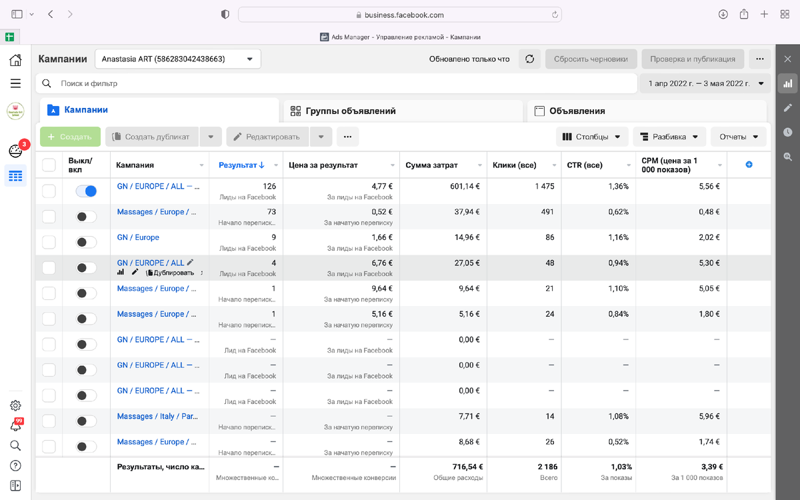Open the hamburger menu in left sidebar

pos(15,83)
